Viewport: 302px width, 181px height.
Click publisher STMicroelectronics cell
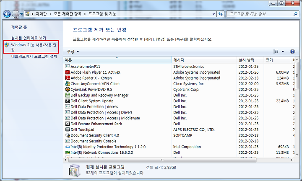[x=189, y=66]
